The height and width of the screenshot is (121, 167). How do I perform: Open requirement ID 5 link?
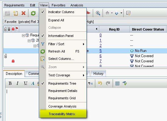pyautogui.click(x=100, y=51)
